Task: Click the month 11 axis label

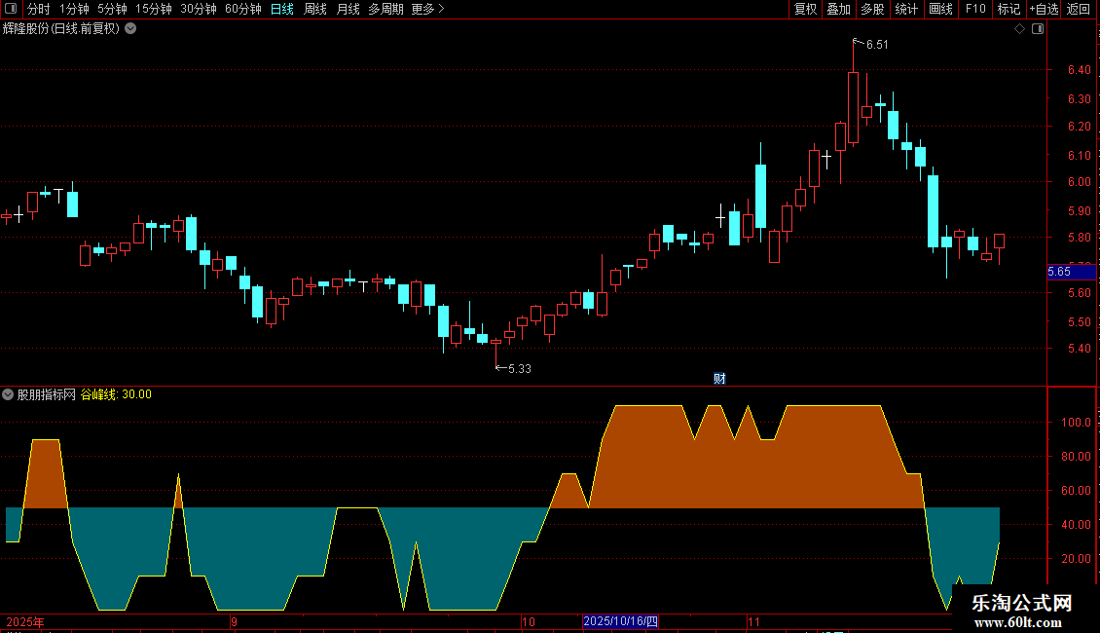Action: pos(753,621)
